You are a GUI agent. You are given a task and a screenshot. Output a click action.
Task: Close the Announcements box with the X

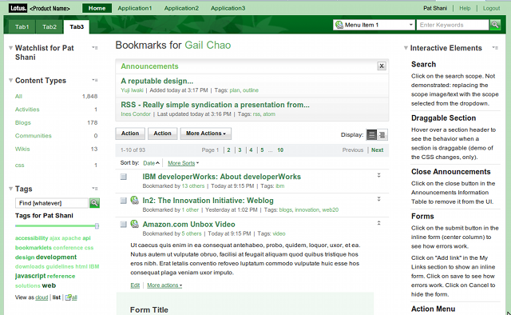(382, 66)
